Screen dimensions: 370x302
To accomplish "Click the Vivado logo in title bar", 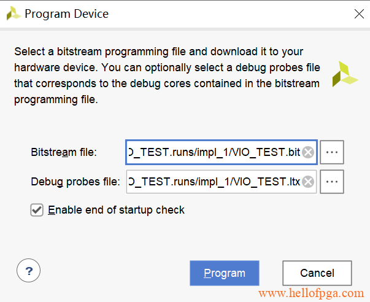I will click(12, 14).
